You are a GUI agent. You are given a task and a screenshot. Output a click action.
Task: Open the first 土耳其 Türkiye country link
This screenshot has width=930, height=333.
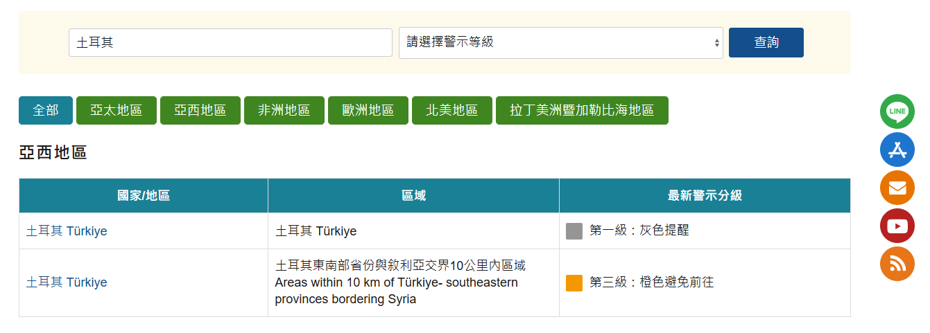(x=67, y=231)
